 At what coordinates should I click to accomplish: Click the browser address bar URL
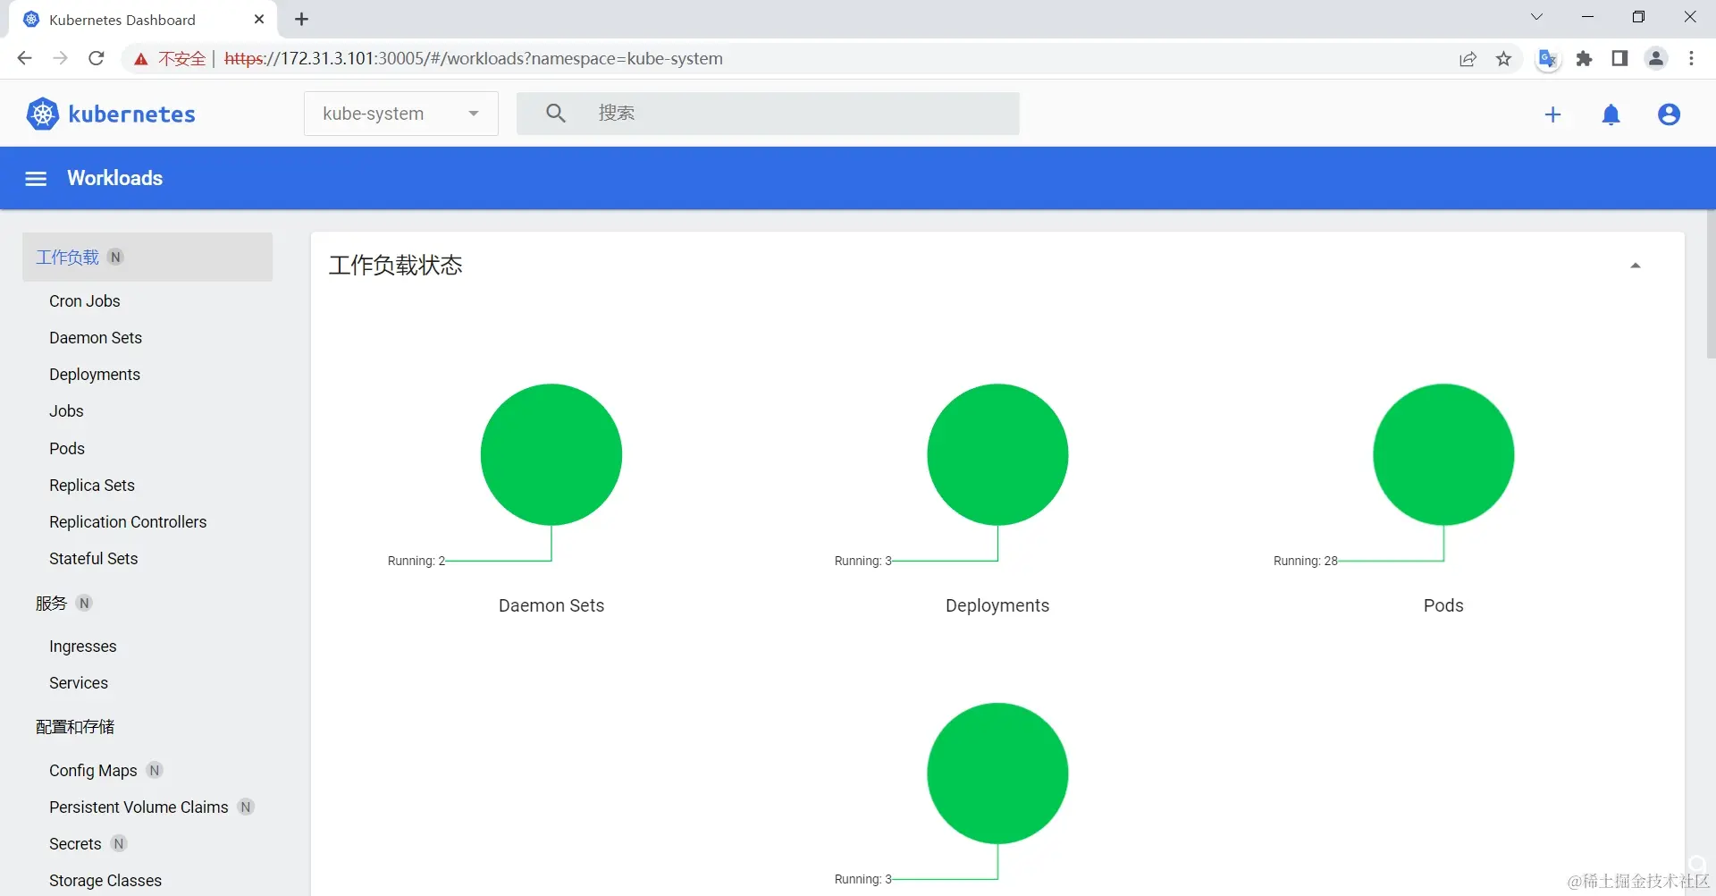(474, 59)
